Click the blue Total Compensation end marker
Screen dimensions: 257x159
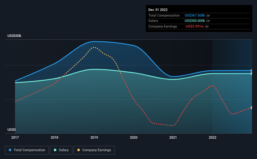coord(252,71)
